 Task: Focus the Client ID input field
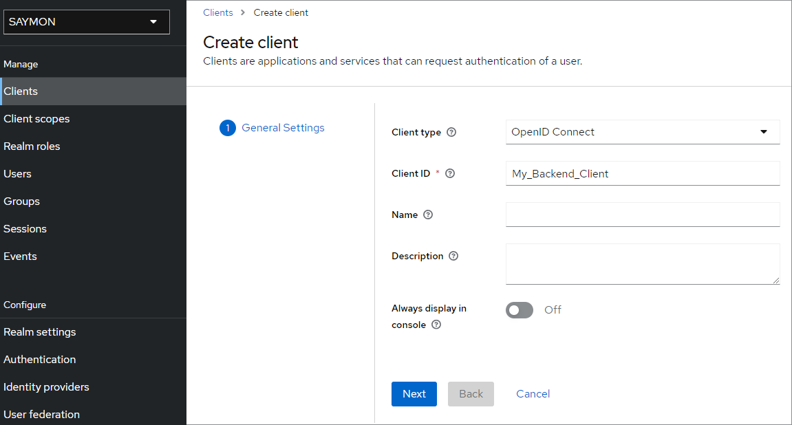pos(643,173)
